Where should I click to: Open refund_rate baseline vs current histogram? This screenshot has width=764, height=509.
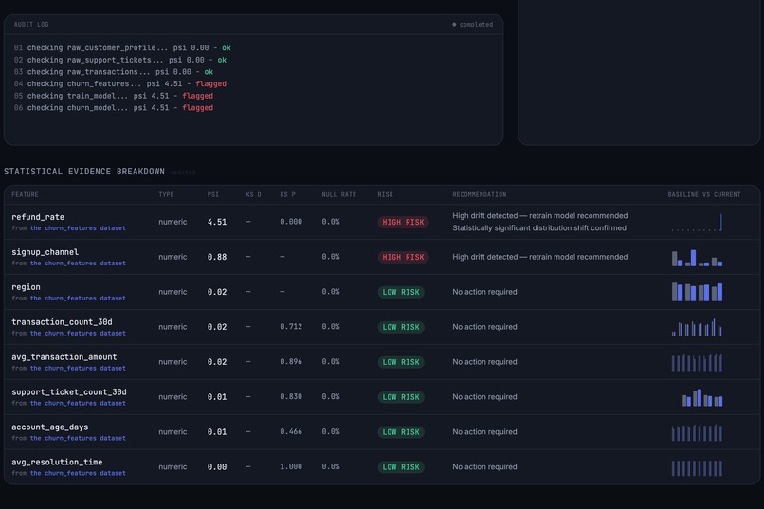pos(697,222)
